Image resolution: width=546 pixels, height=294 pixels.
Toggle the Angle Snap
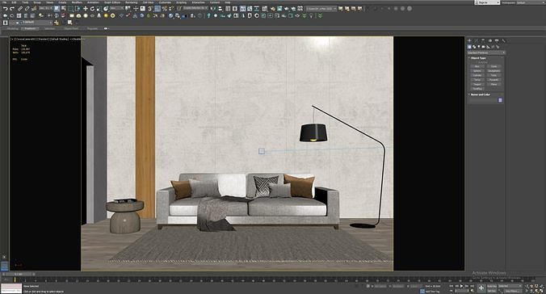(x=157, y=8)
